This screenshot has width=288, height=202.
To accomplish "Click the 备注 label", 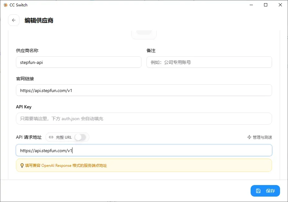I will point(151,50).
